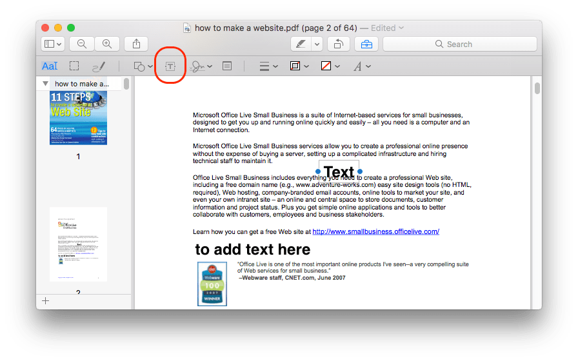This screenshot has height=361, width=578.
Task: Click the right handle of Text box
Action: 360,171
